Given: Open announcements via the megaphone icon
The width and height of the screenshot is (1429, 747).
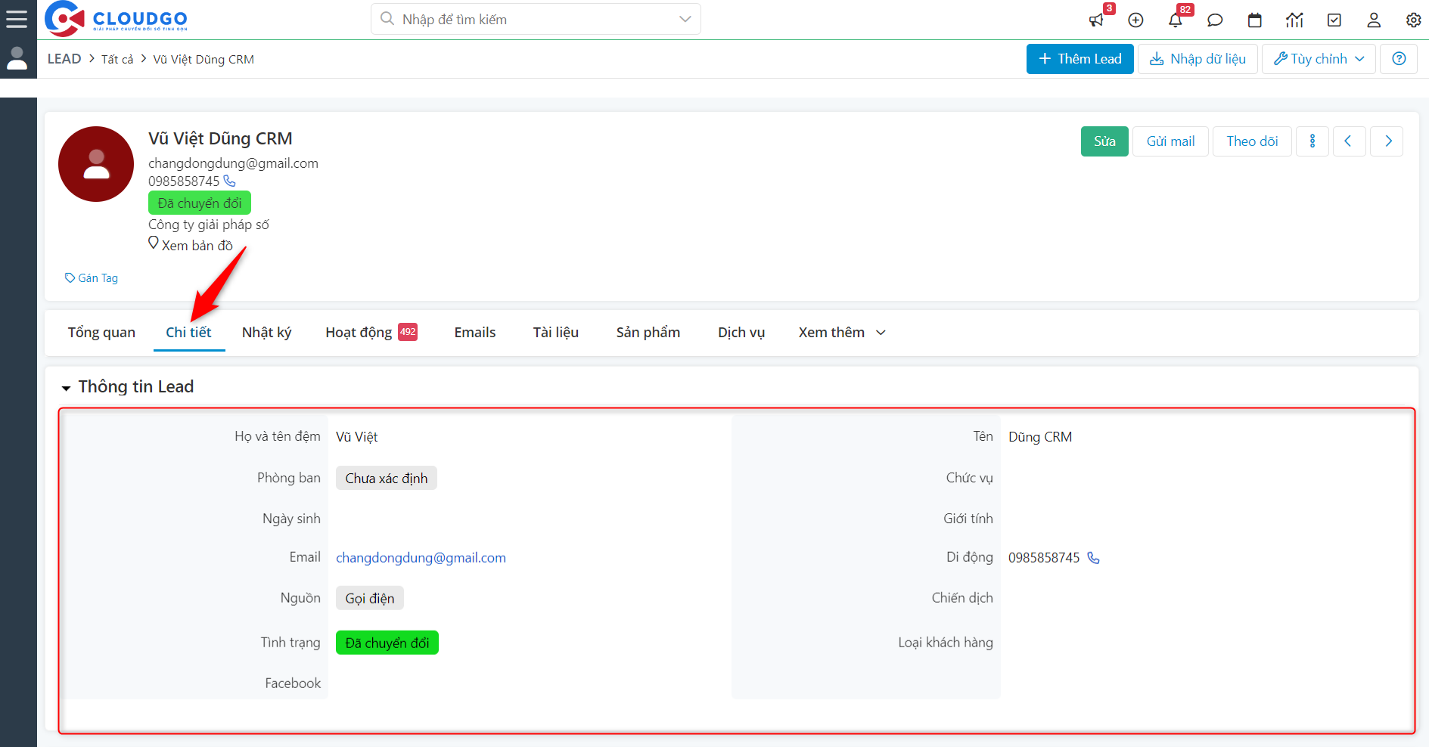Looking at the screenshot, I should click(1096, 20).
